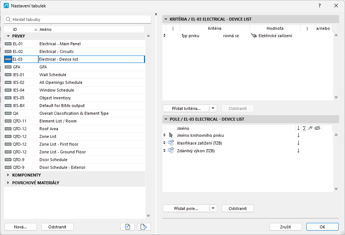Click the arrow icon next to Jméno knihovního prvku
Screen dimensions: 345x235
[x=171, y=135]
